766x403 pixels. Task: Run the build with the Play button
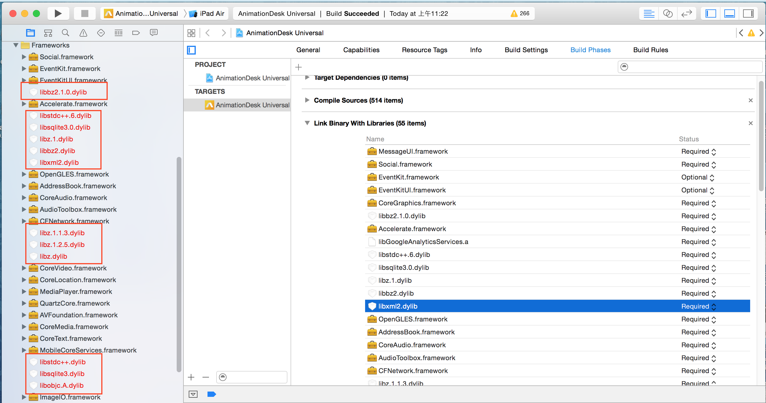(x=58, y=13)
